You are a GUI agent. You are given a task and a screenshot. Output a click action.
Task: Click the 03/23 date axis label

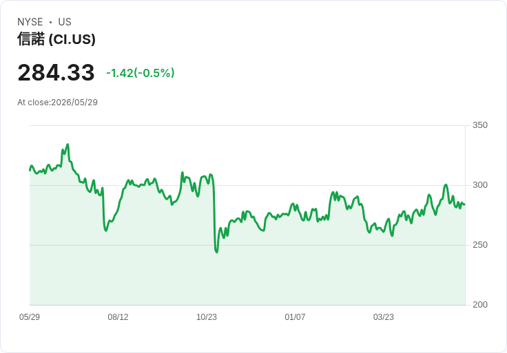pyautogui.click(x=384, y=317)
